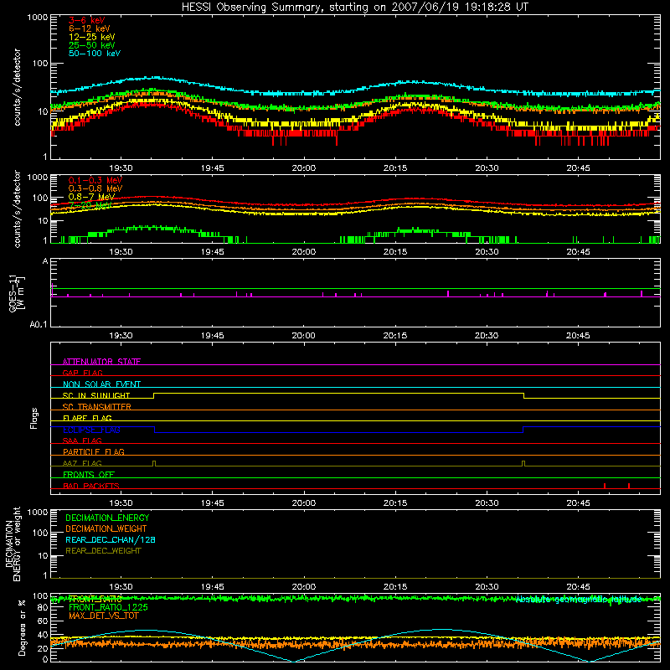Click the MAX_DET_VS_TOT legend label
This screenshot has height=670, width=670.
tap(104, 616)
